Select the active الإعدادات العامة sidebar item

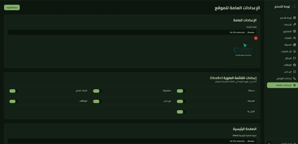point(282,85)
